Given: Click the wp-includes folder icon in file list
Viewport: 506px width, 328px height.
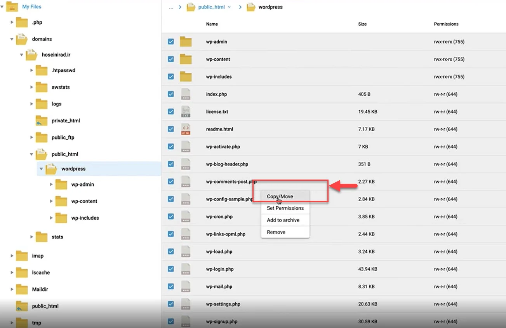Looking at the screenshot, I should pyautogui.click(x=186, y=77).
